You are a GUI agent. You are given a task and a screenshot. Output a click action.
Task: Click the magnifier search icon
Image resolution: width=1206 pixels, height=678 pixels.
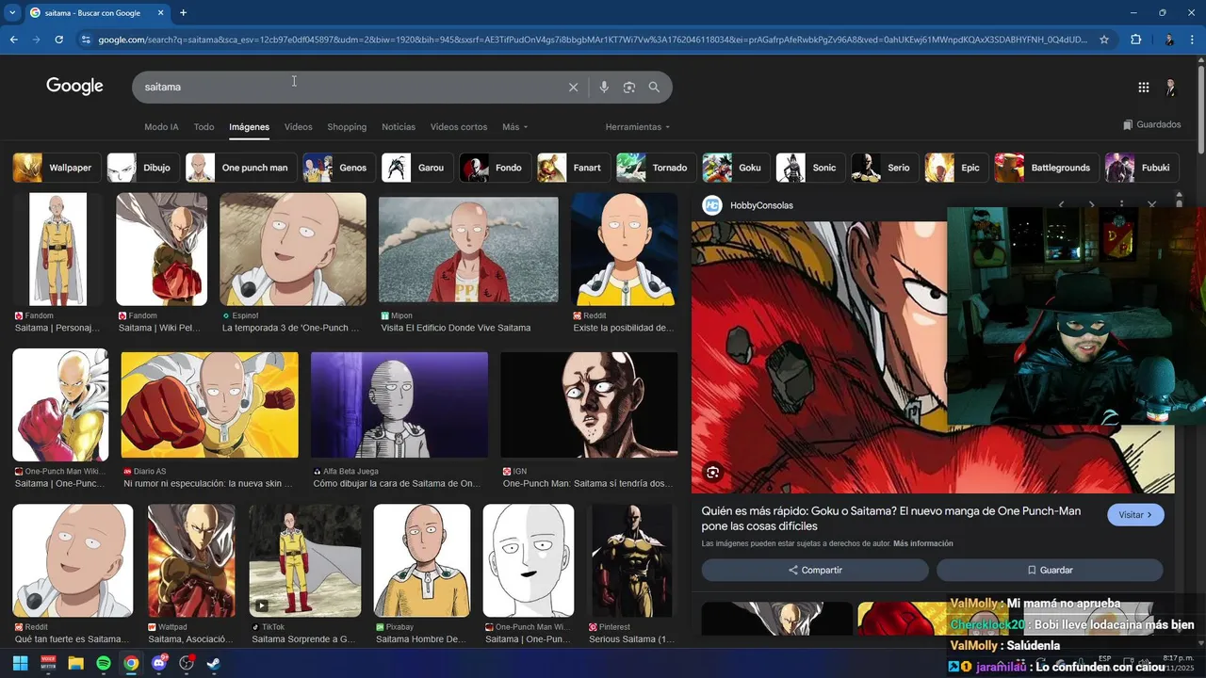click(x=654, y=87)
